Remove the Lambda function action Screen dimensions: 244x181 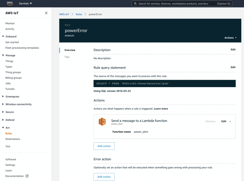210,121
